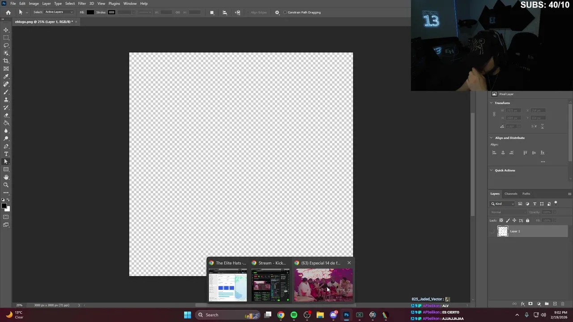Collapse the Quick Actions section

tap(491, 170)
